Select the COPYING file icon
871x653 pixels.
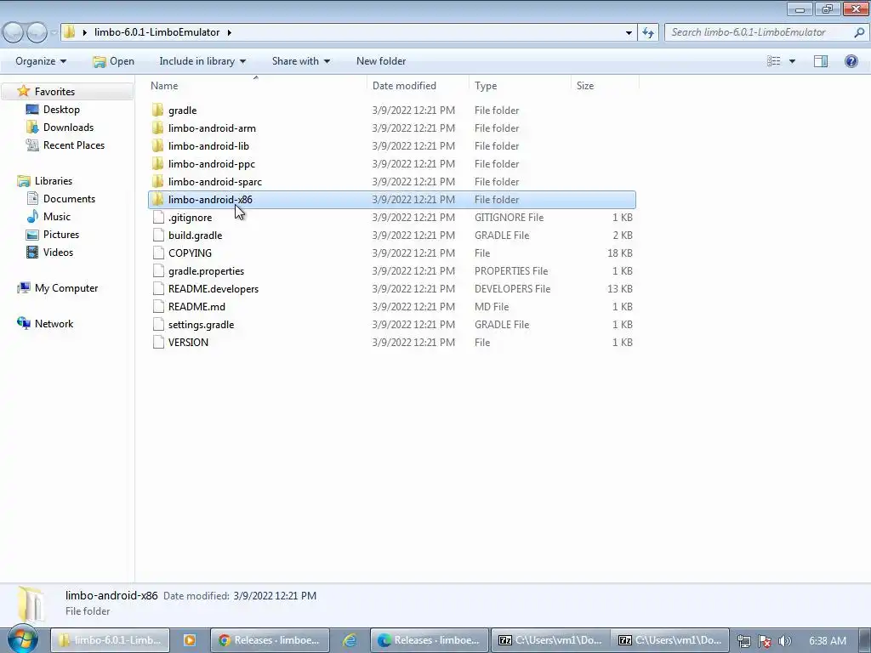(x=158, y=253)
